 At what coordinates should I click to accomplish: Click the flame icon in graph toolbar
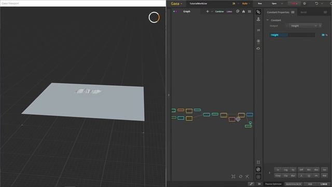pyautogui.click(x=243, y=11)
